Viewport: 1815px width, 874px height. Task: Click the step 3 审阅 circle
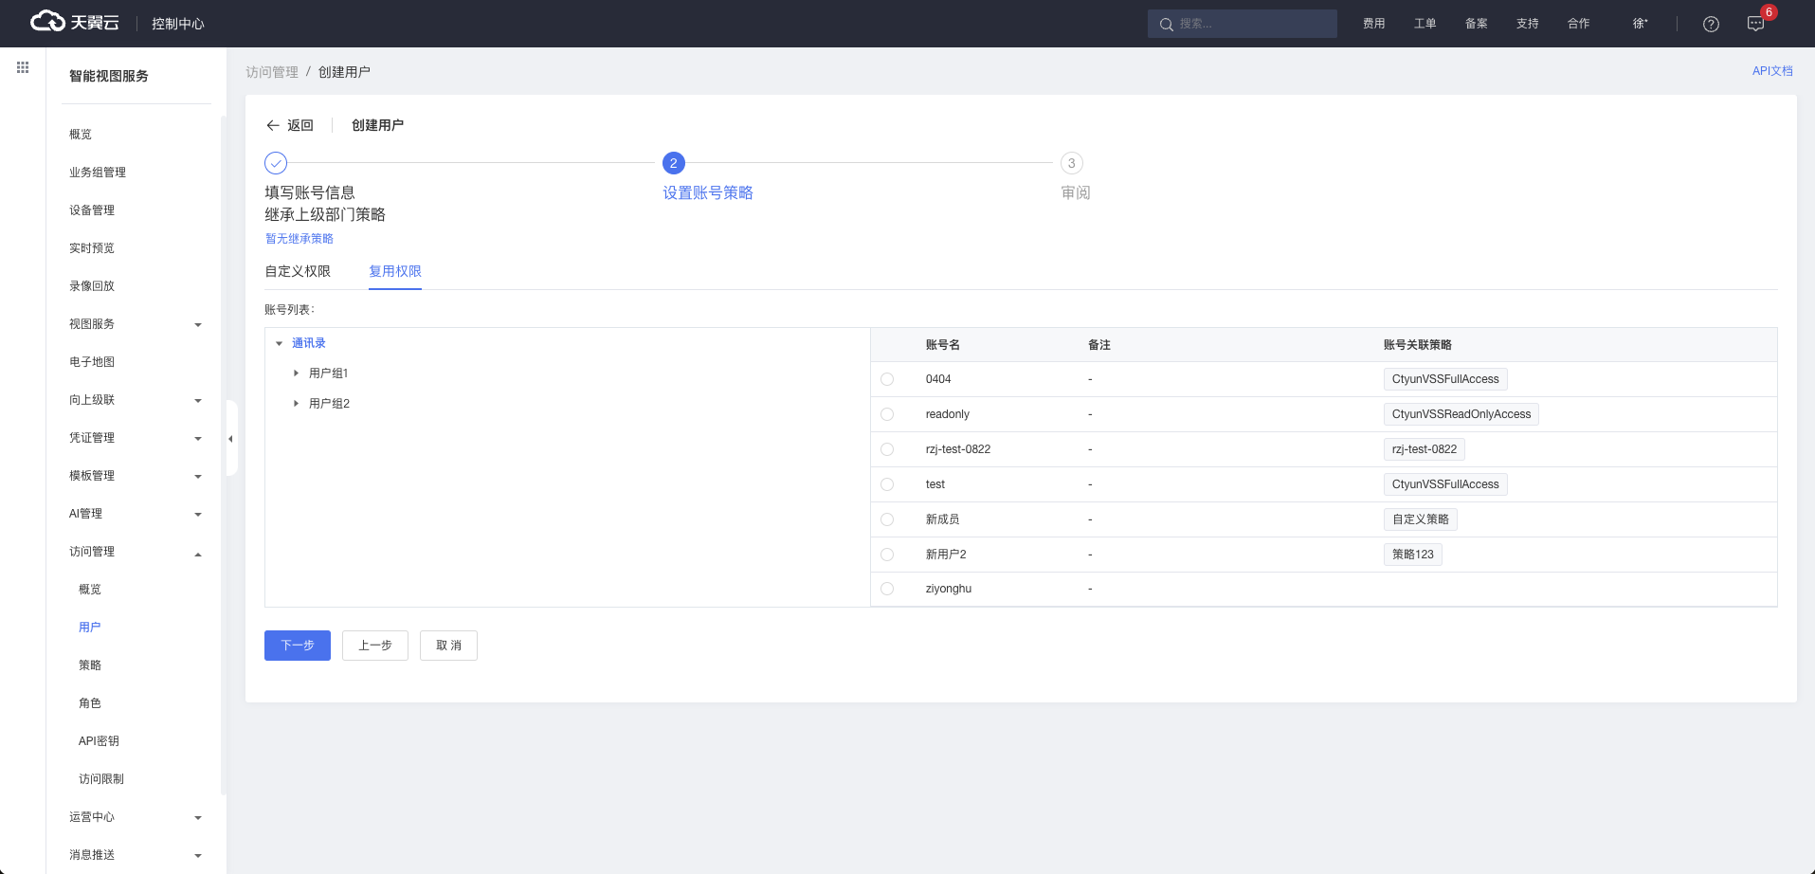tap(1071, 163)
